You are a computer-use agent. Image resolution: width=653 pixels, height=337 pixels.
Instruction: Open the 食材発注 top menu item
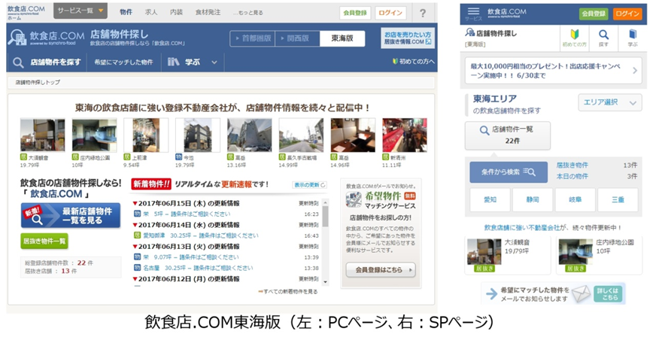coord(208,12)
